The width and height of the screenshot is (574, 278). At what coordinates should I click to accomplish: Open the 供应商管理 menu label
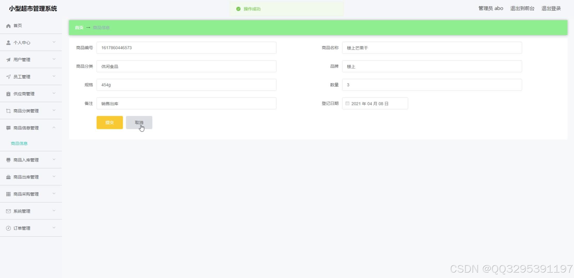[24, 94]
